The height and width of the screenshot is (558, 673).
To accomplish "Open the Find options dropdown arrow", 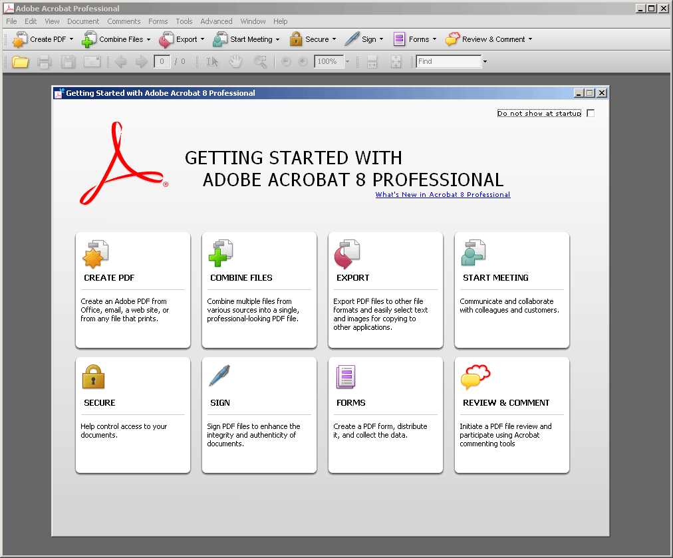I will pos(485,62).
